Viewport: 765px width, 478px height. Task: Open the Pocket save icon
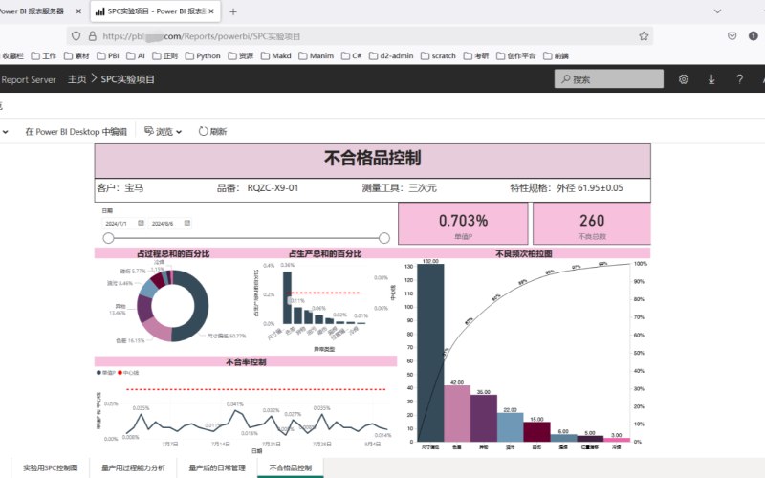click(x=732, y=36)
